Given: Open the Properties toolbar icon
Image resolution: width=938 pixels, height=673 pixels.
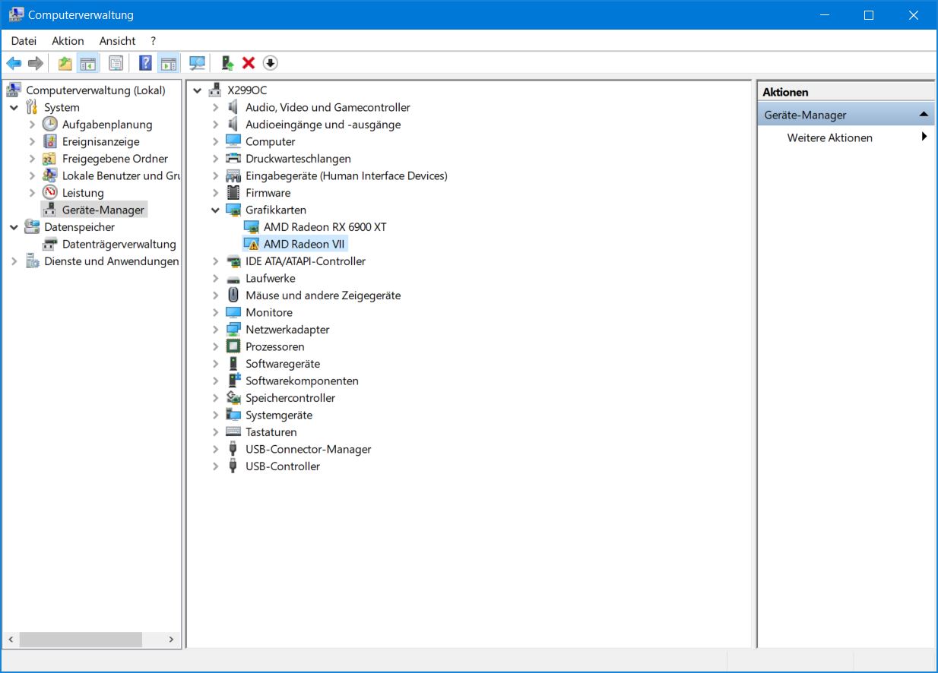Looking at the screenshot, I should point(116,63).
